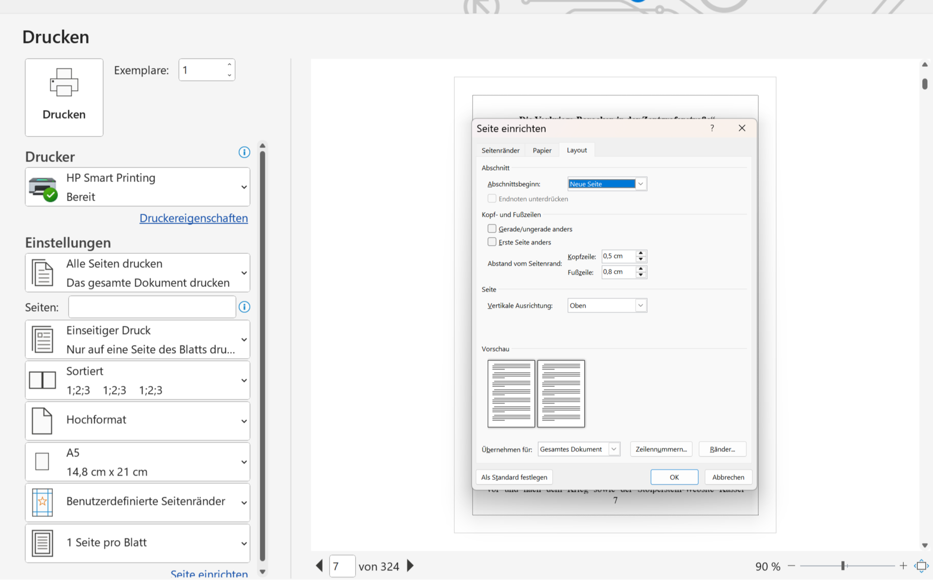Click the fit-to-page zoom icon
The image size is (933, 580).
coord(921,566)
